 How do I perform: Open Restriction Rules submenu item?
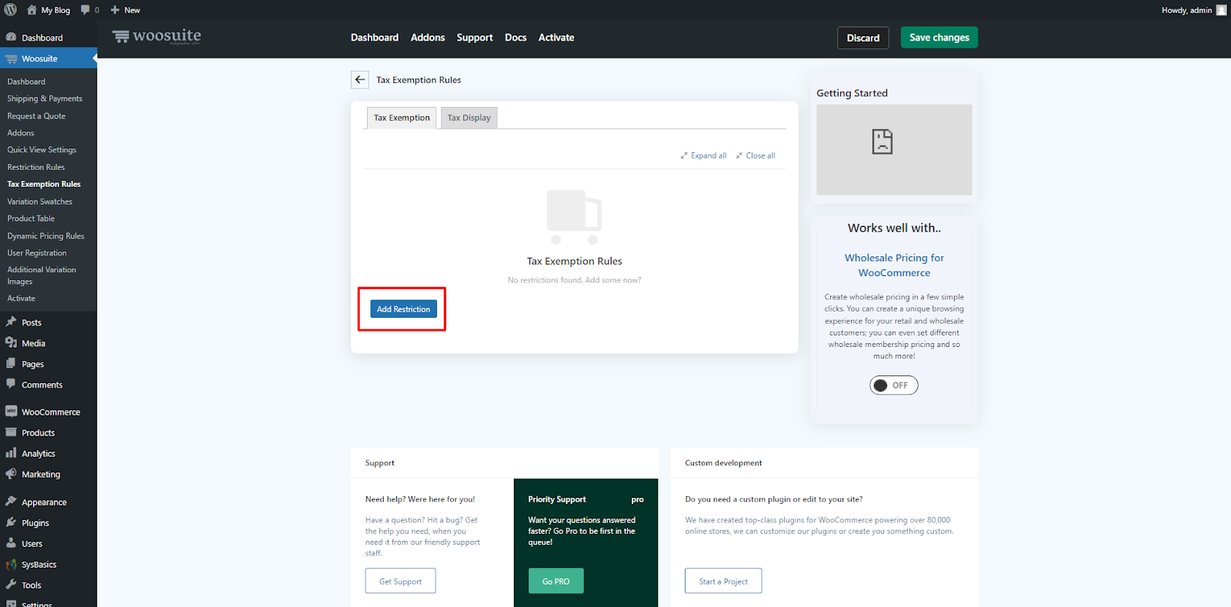point(36,167)
